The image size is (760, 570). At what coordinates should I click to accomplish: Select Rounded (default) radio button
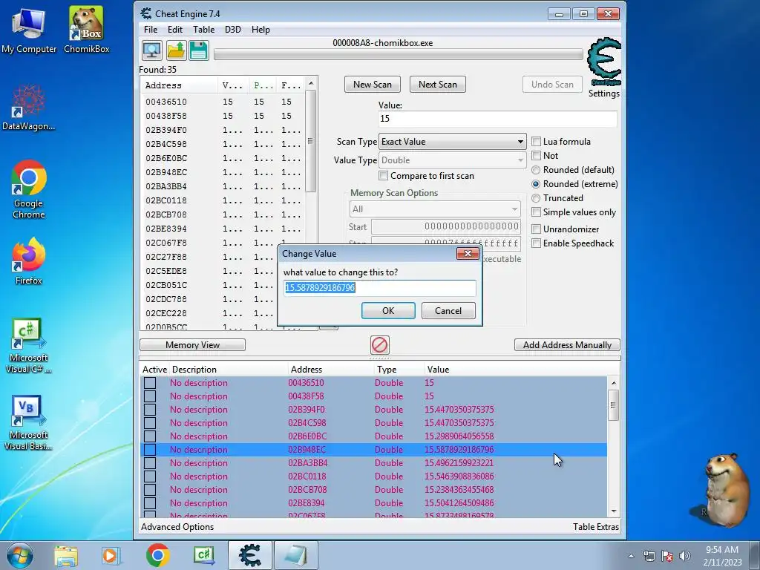[x=536, y=170]
